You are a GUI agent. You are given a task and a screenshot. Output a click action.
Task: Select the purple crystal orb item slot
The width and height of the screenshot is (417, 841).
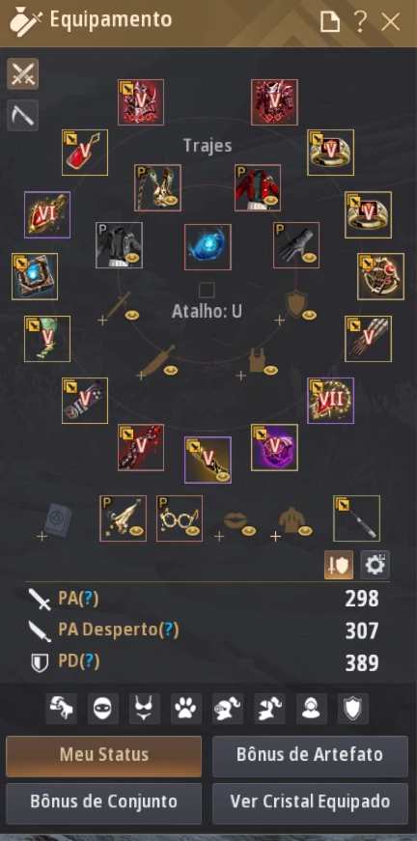tap(274, 447)
